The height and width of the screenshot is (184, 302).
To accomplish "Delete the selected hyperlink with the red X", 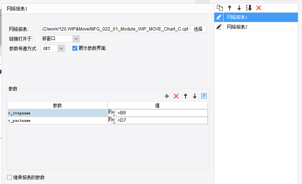I will [x=259, y=8].
